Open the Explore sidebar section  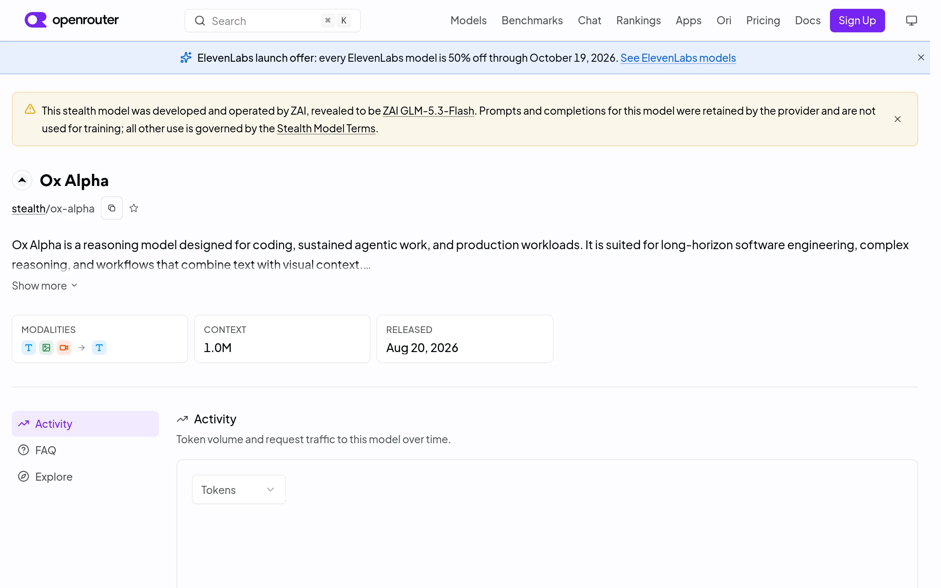85,477
